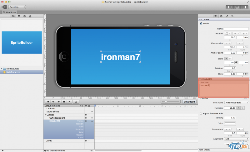This screenshot has width=250, height=152.
Task: Uncheck the Visible checkbox
Action: click(x=201, y=23)
